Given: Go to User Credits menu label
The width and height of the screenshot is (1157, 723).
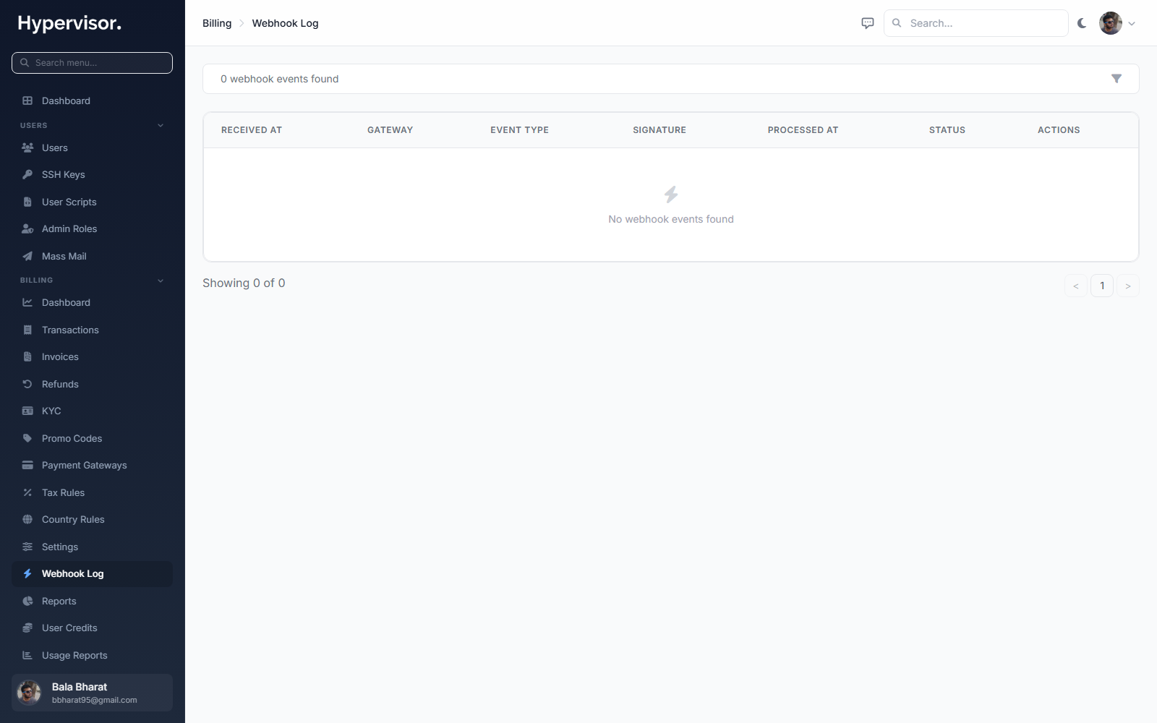Looking at the screenshot, I should coord(69,628).
